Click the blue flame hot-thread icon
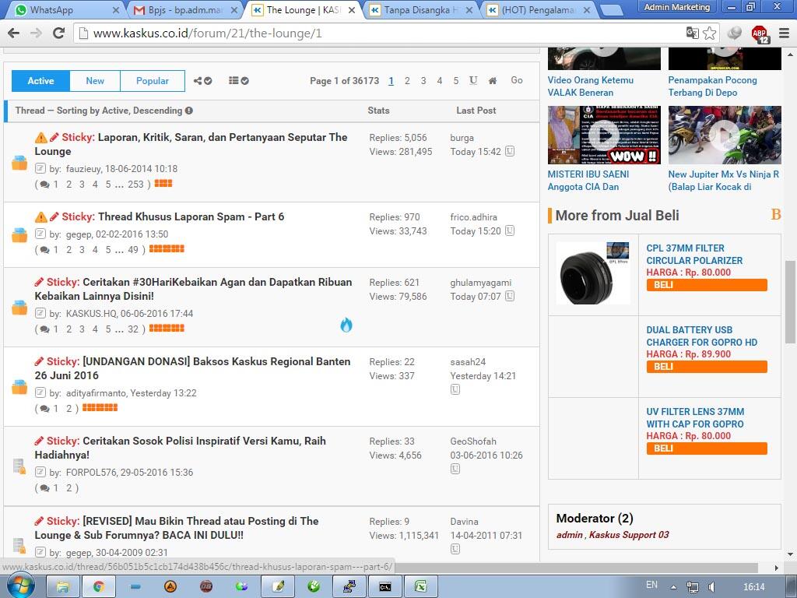 (346, 325)
